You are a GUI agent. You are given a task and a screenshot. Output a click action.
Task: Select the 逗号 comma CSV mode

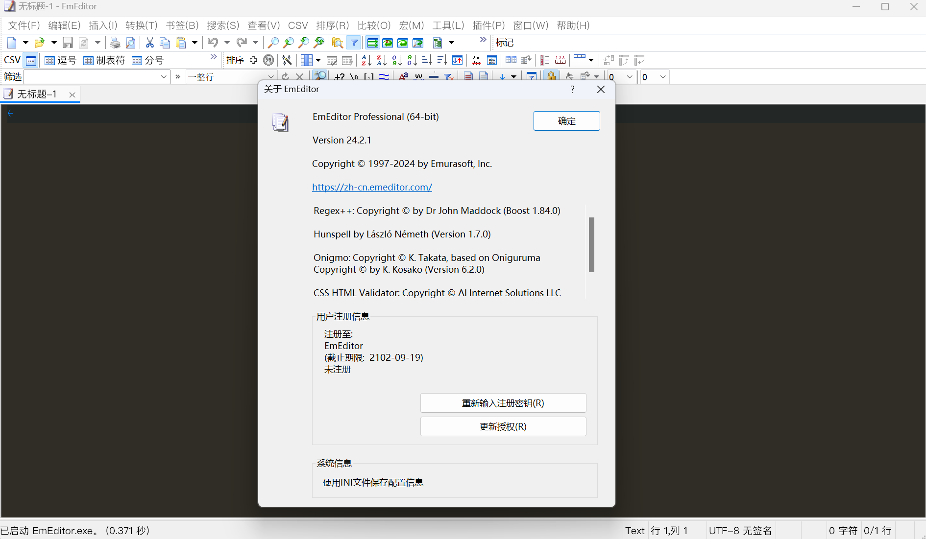[x=61, y=60]
